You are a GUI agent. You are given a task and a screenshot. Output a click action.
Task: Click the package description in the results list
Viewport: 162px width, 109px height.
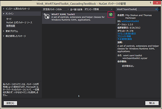78,18
